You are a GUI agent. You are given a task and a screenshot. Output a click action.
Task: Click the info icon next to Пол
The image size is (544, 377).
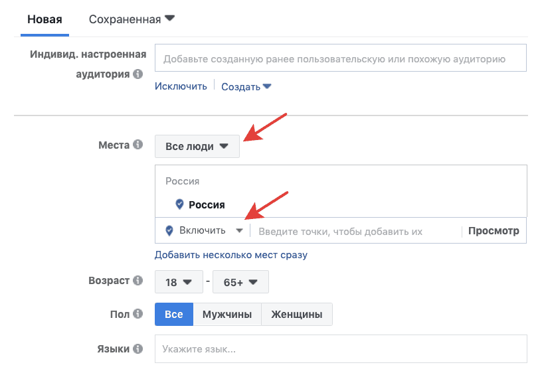[x=138, y=313]
